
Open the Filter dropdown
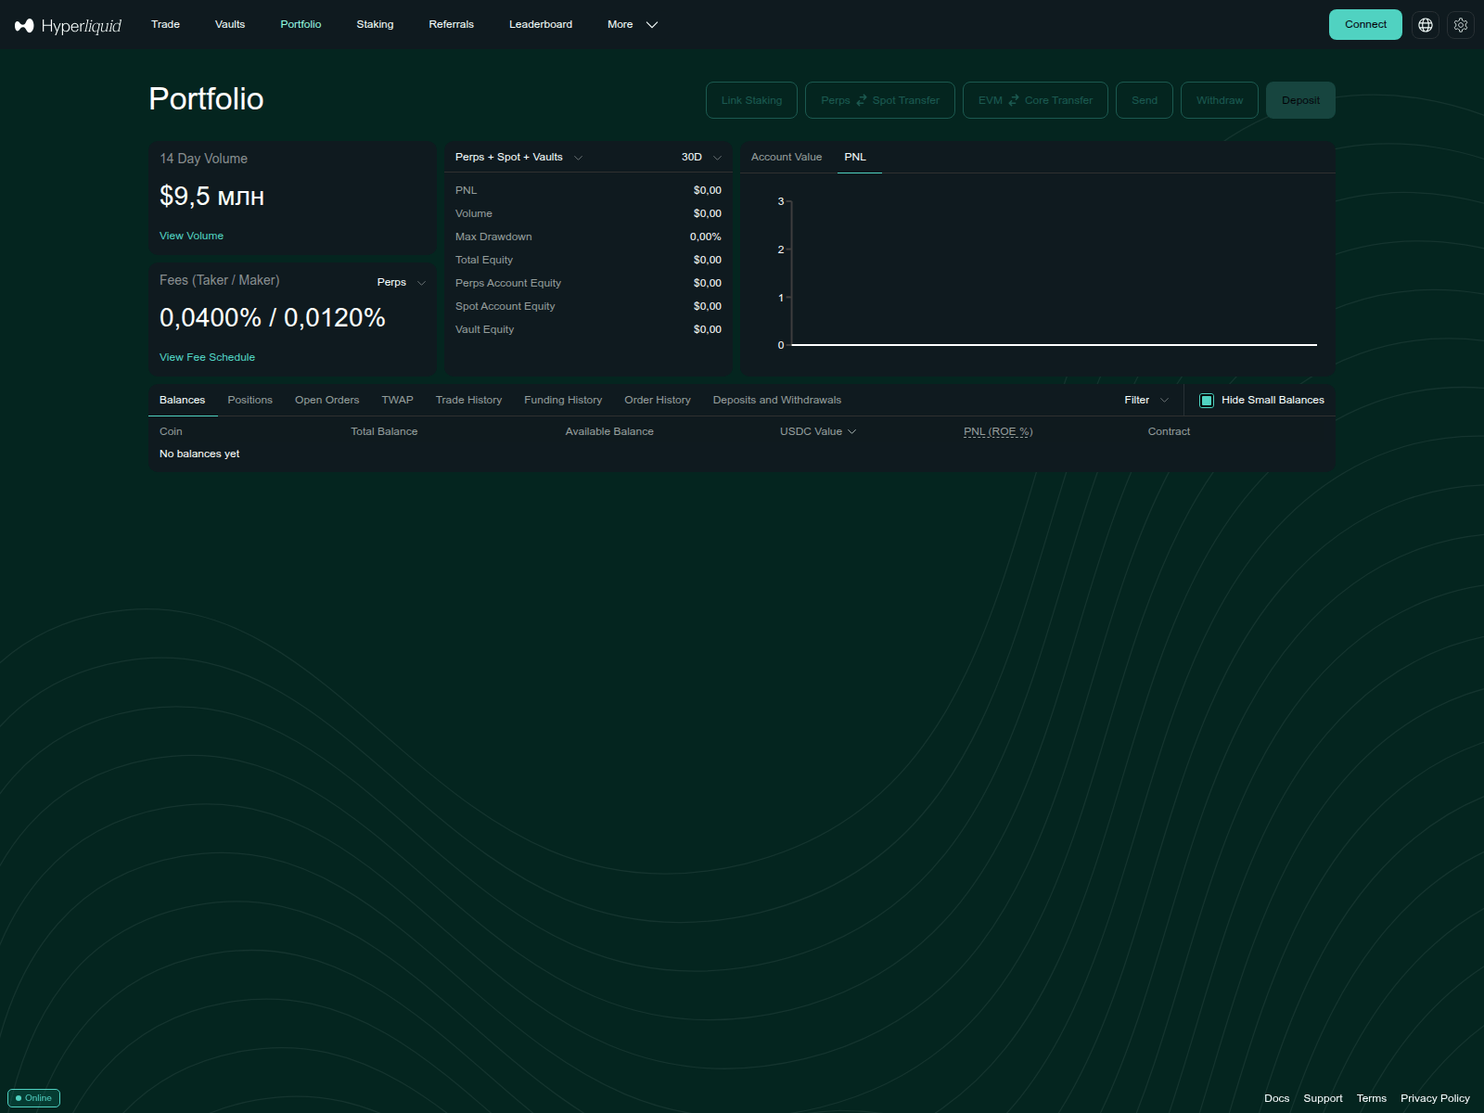coord(1146,401)
